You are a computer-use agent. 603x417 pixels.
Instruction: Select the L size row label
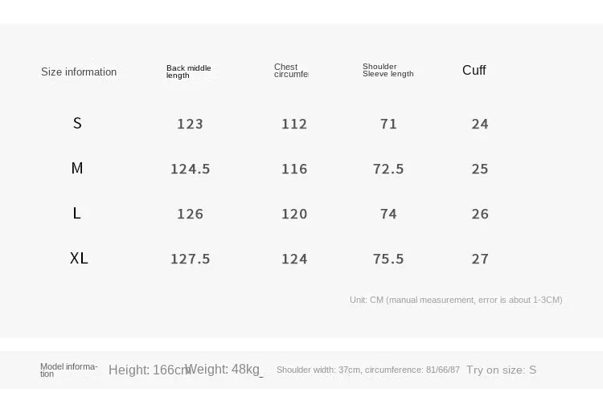tap(77, 213)
